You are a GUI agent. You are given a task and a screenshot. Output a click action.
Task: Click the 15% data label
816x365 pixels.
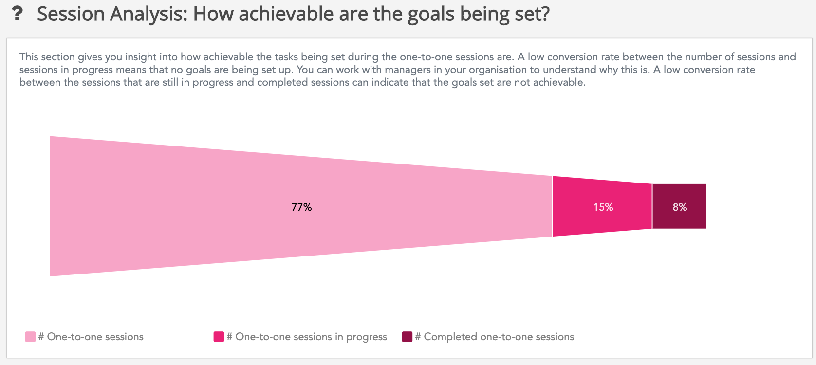603,207
